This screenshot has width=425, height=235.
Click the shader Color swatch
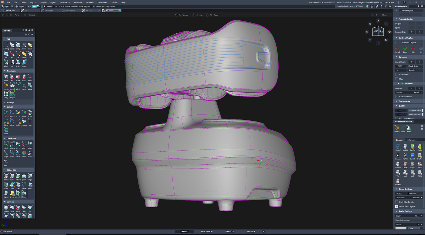click(x=401, y=228)
